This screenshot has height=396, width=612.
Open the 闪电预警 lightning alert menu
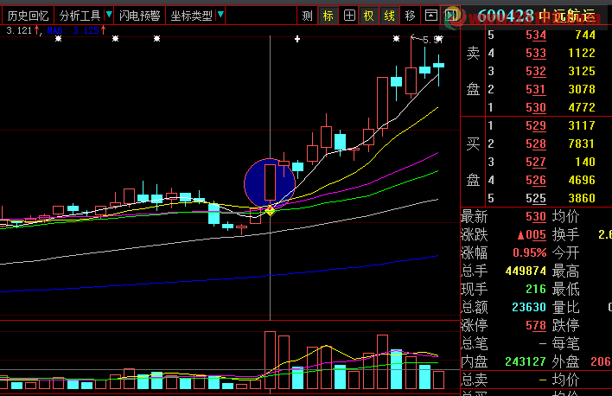[140, 16]
